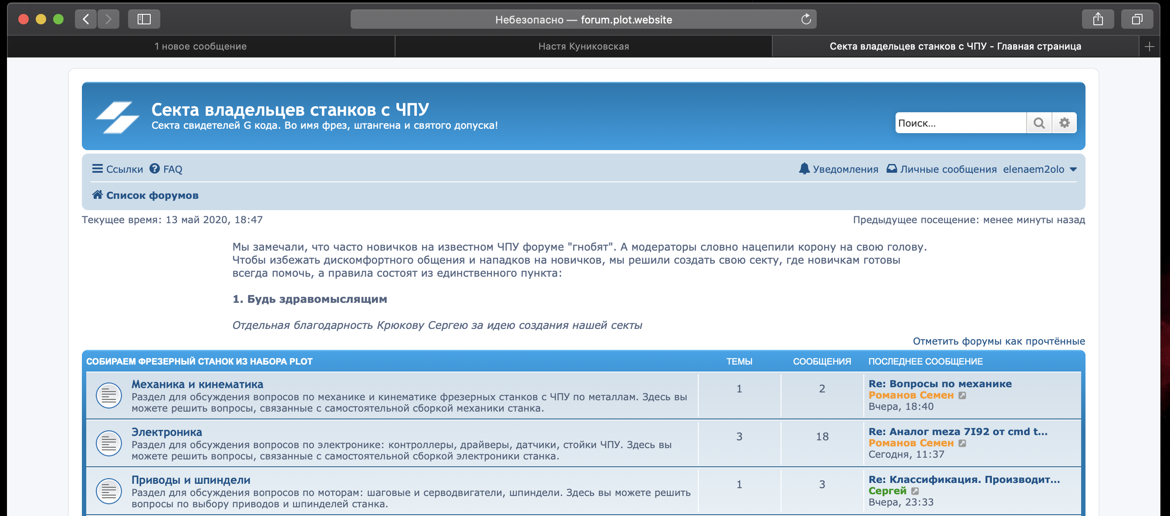Click the search magnifier icon button
This screenshot has width=1170, height=516.
pyautogui.click(x=1038, y=123)
